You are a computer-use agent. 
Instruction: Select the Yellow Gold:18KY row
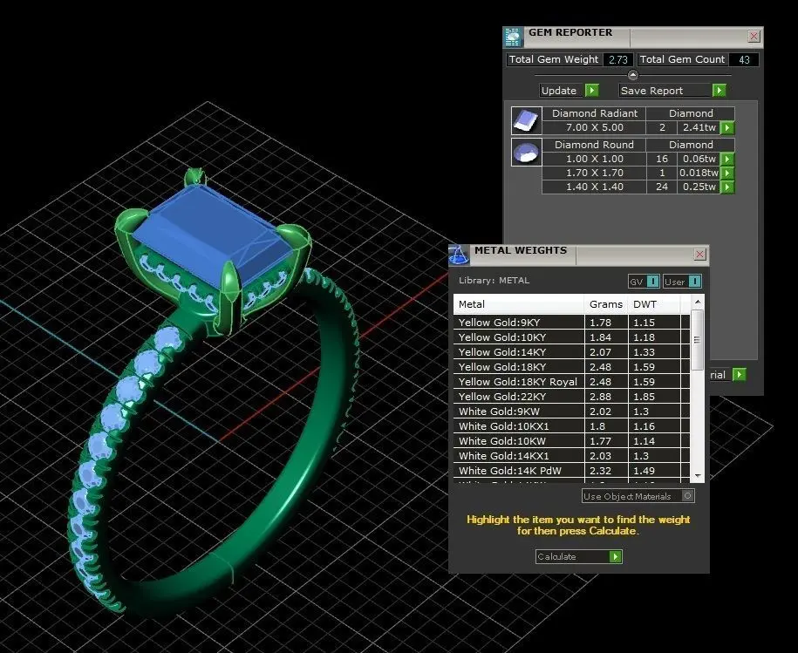(571, 367)
